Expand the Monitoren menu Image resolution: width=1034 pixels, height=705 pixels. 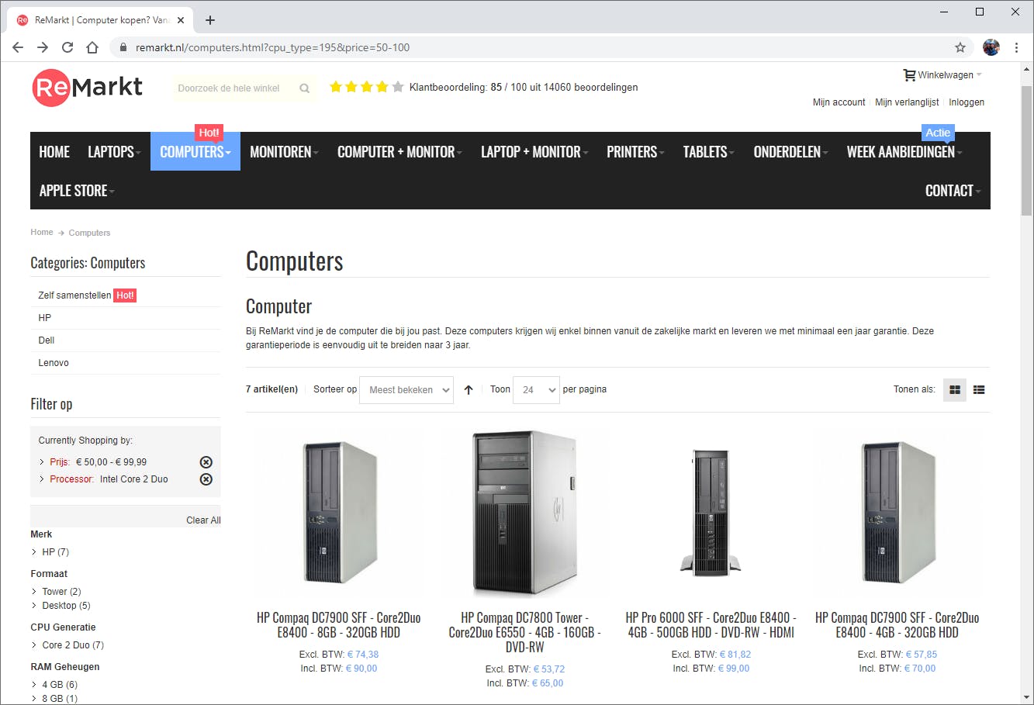[x=284, y=152]
